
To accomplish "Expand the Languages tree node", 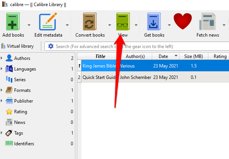I will pyautogui.click(x=2, y=69).
